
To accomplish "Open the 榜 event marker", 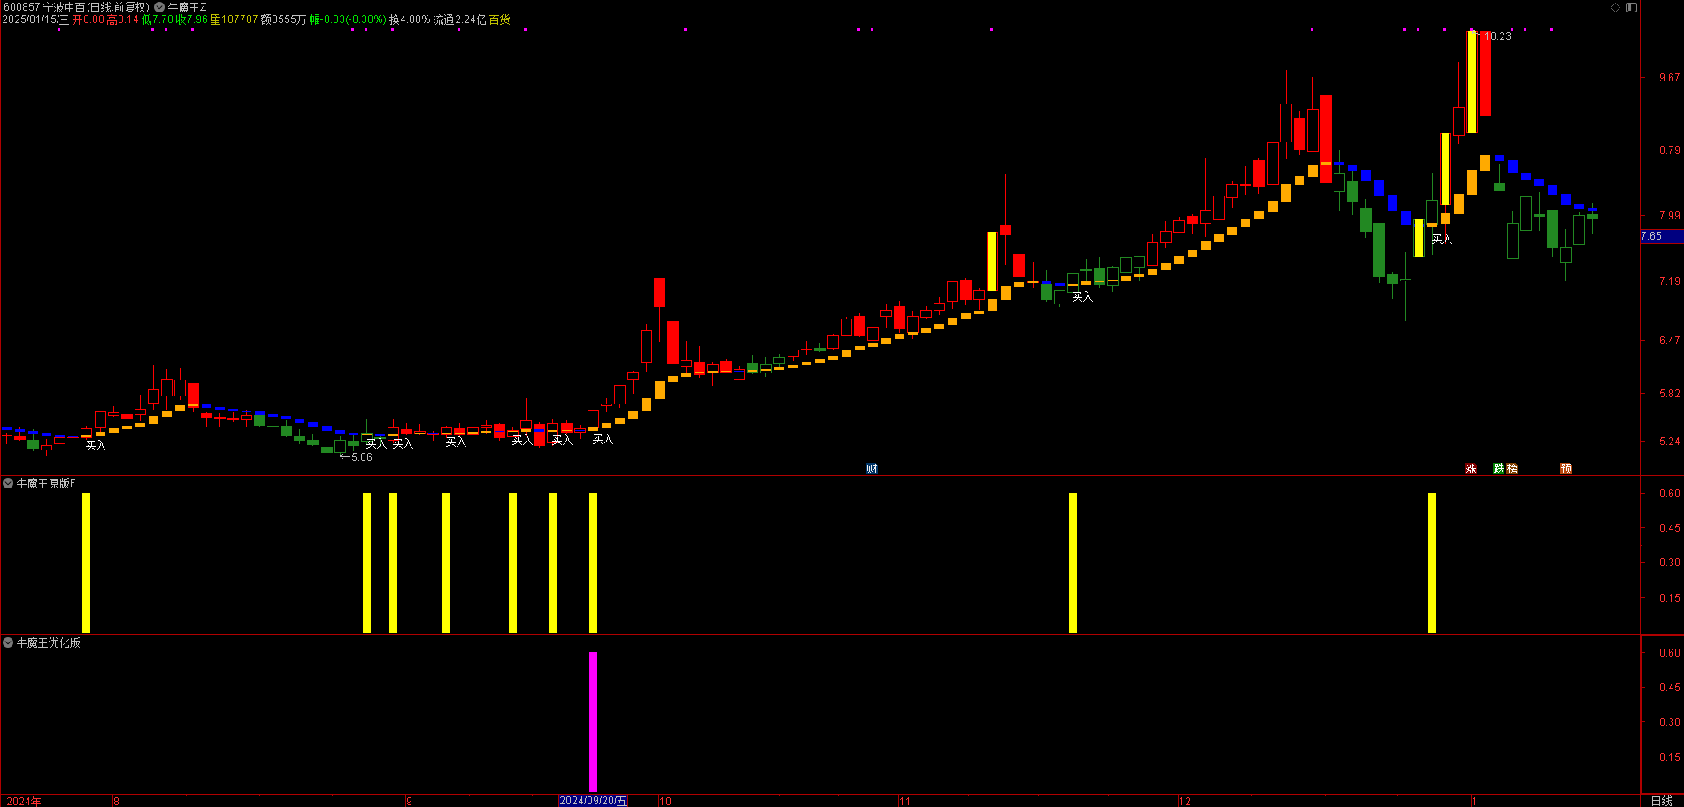I will point(1511,469).
